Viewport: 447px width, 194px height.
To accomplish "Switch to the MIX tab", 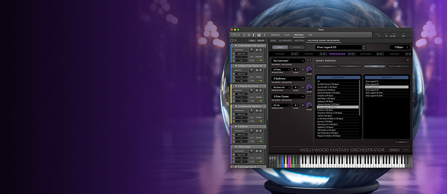I will point(310,35).
